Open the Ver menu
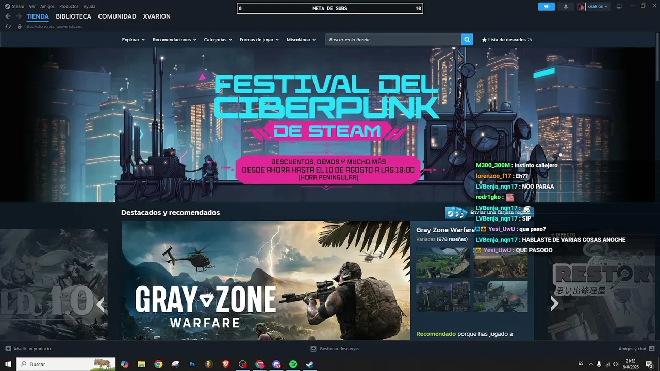 click(x=32, y=6)
